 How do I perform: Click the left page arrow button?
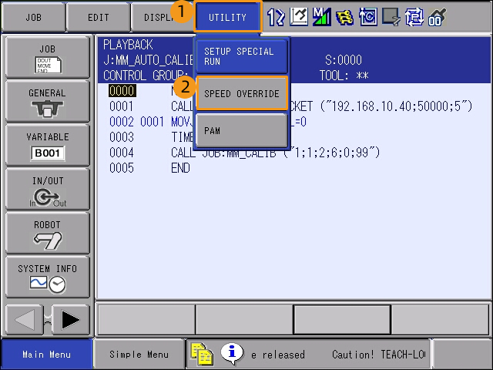24,320
